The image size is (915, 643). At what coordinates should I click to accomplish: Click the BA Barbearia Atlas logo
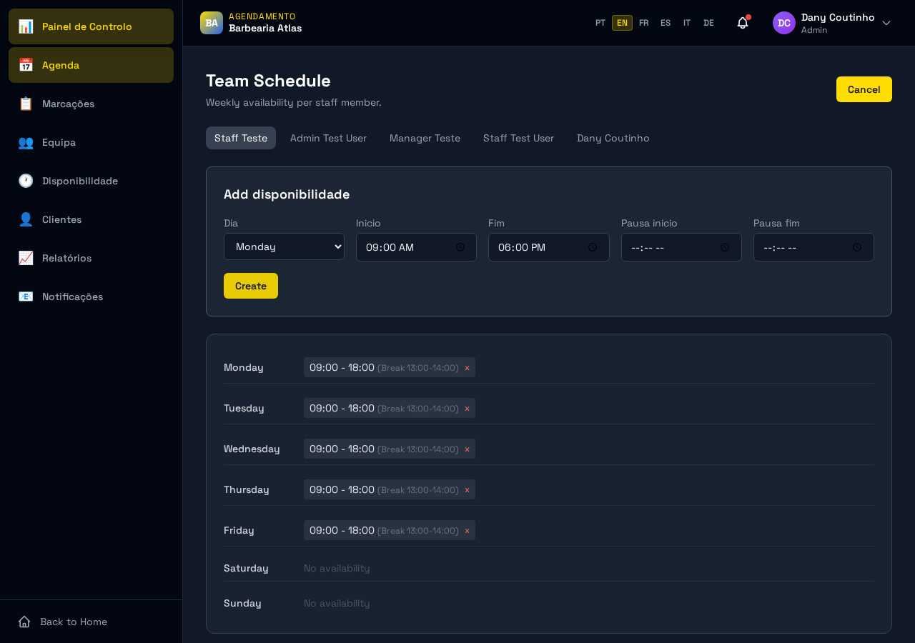(x=212, y=23)
